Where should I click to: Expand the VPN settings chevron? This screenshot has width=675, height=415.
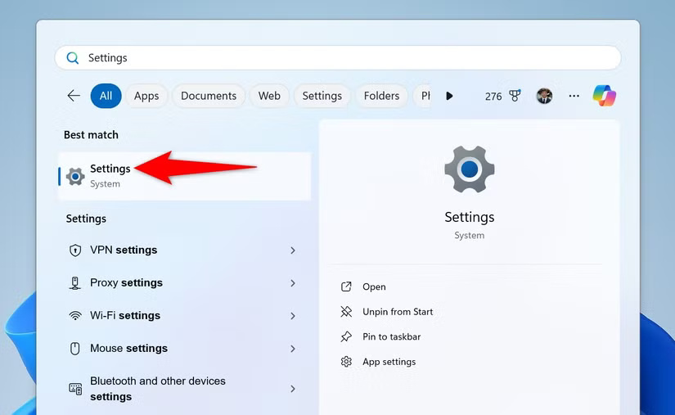(x=293, y=250)
